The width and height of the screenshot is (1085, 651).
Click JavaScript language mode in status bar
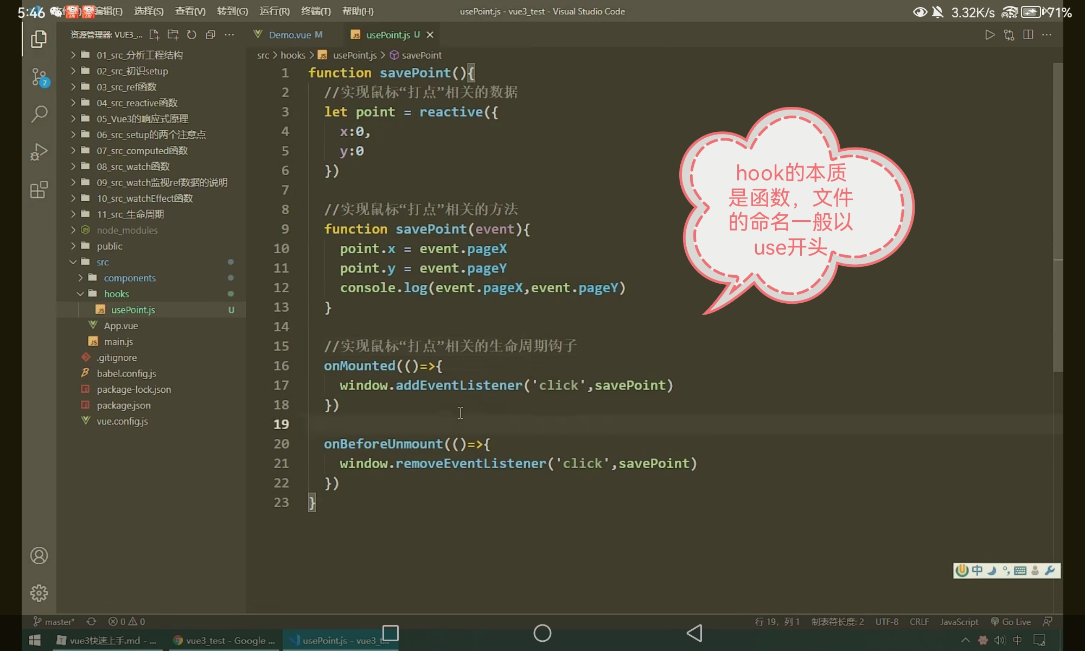[x=959, y=622]
